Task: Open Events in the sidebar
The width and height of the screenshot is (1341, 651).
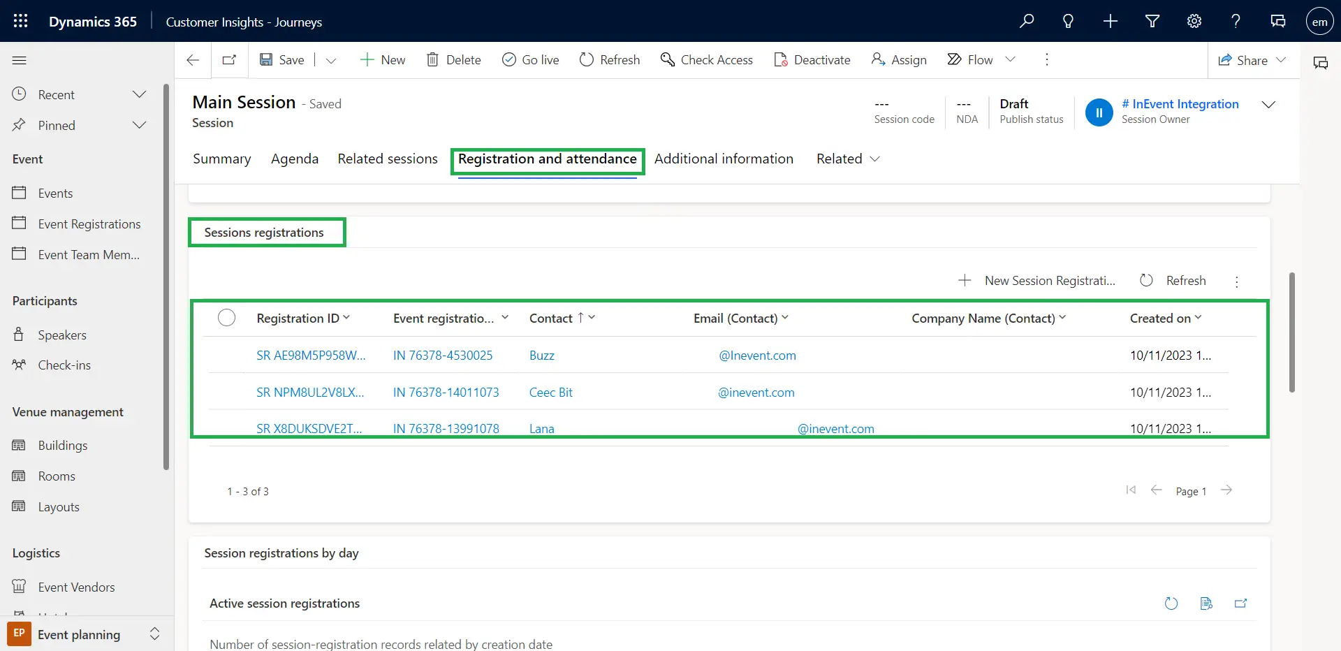Action: 55,193
